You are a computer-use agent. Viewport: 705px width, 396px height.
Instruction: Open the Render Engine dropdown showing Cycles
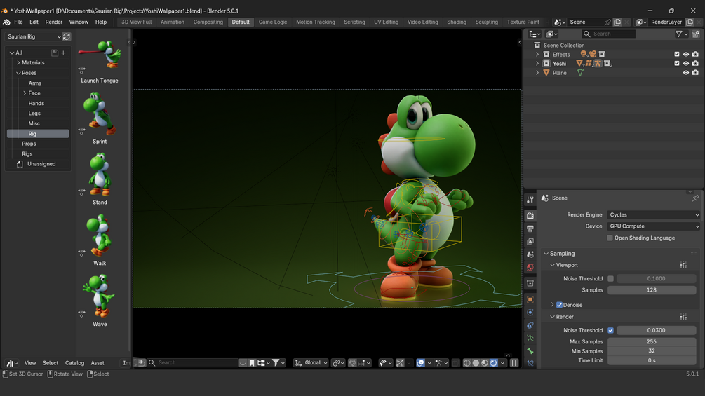point(653,215)
